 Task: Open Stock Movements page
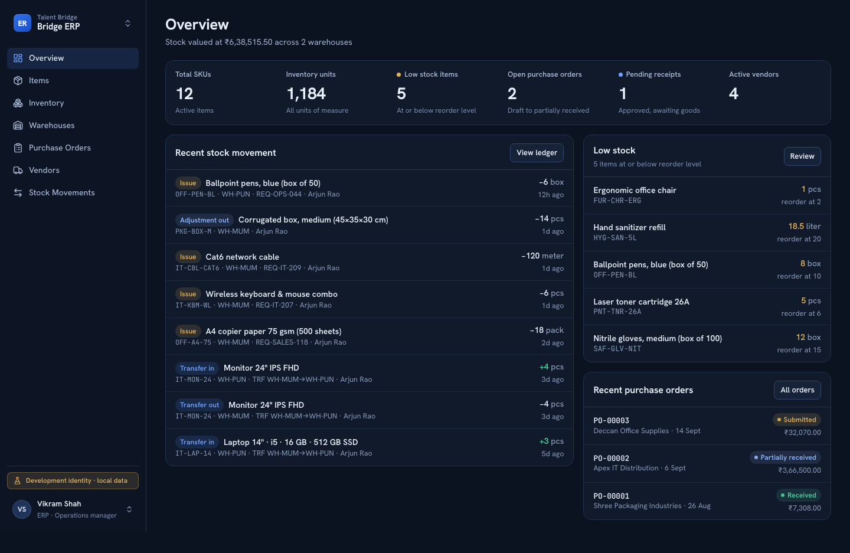coord(73,192)
